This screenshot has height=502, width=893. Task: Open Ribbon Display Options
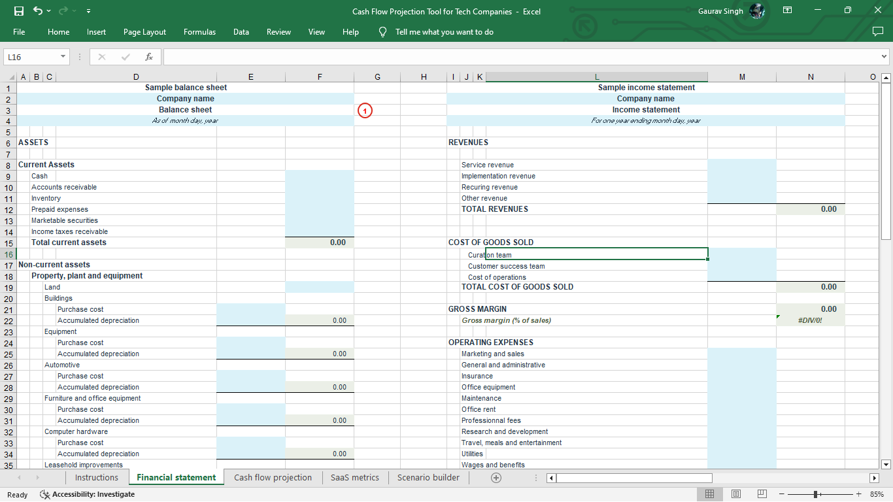pyautogui.click(x=788, y=11)
